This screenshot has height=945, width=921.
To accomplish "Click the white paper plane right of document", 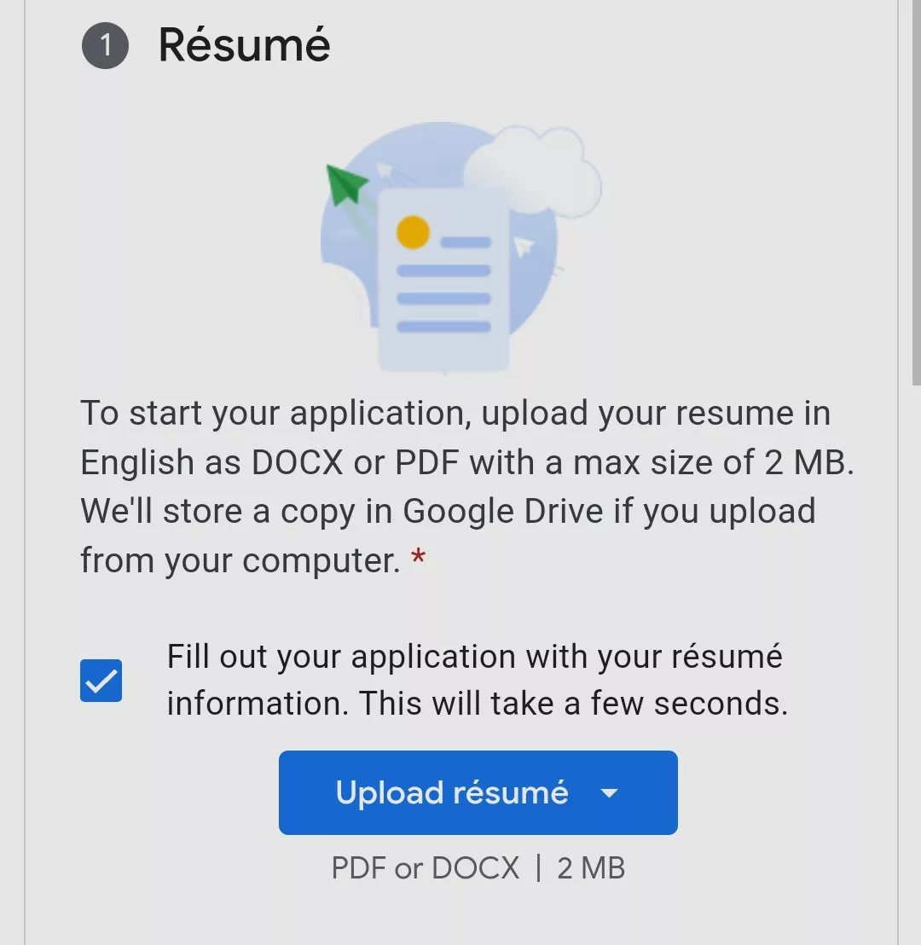I will (524, 246).
